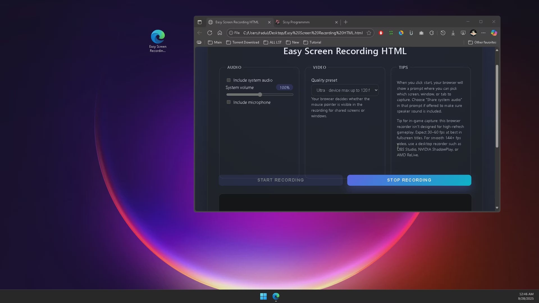Open the Downloads arrow icon

point(453,33)
